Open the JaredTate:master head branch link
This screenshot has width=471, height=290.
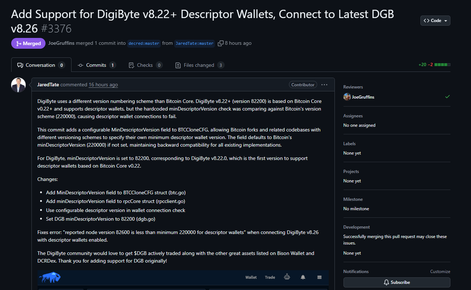pyautogui.click(x=194, y=44)
